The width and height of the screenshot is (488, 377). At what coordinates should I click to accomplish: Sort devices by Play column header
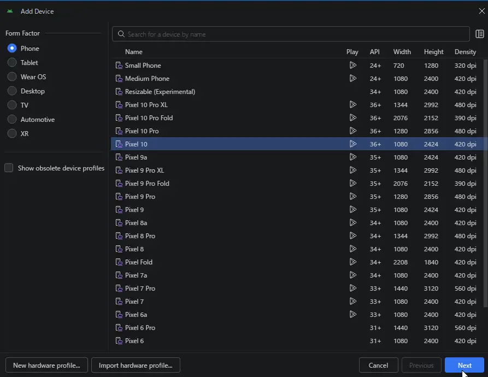[352, 52]
